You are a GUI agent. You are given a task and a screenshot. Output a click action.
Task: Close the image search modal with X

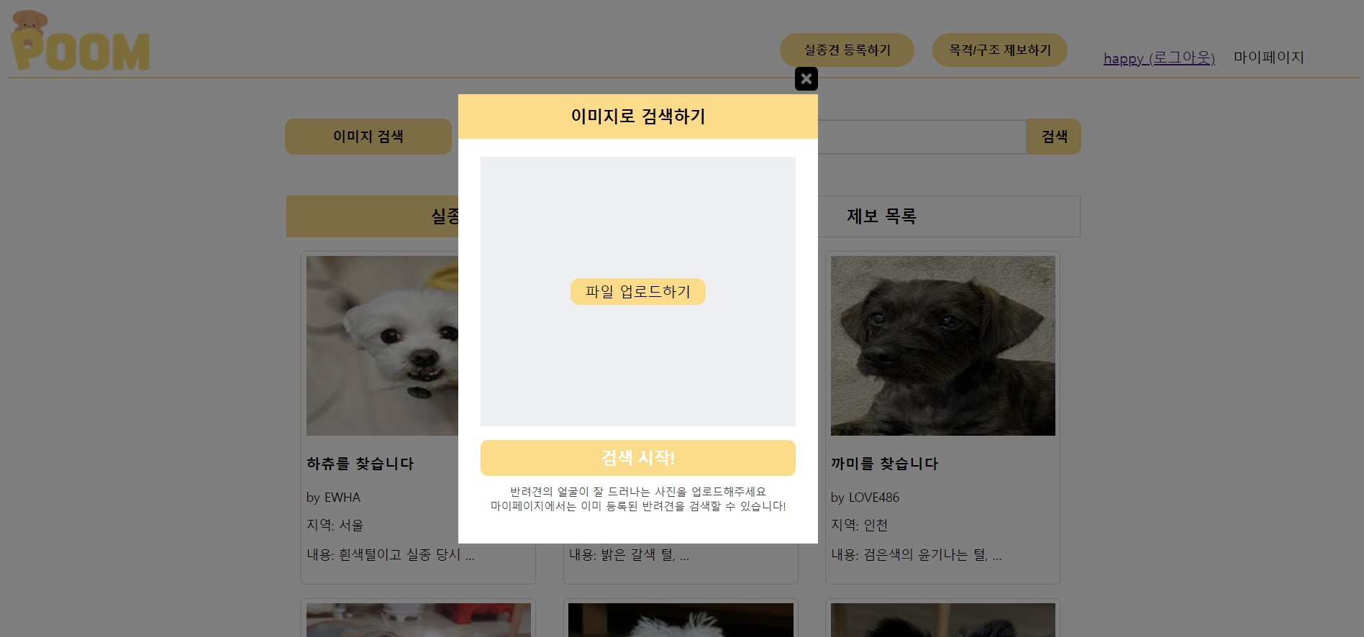(806, 78)
